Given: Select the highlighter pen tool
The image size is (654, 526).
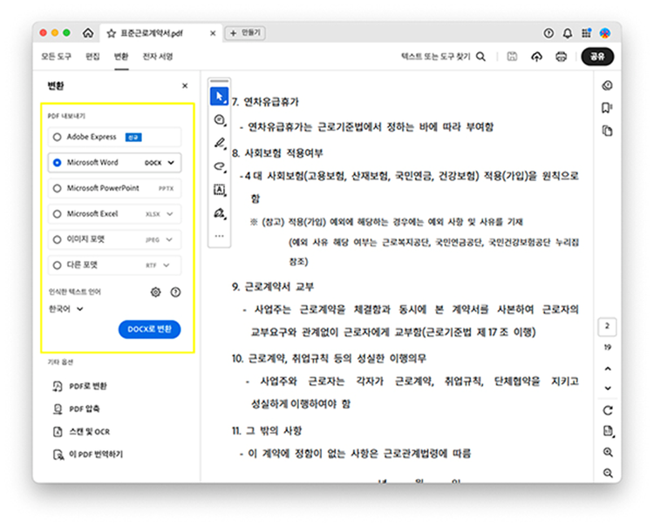Looking at the screenshot, I should point(220,144).
